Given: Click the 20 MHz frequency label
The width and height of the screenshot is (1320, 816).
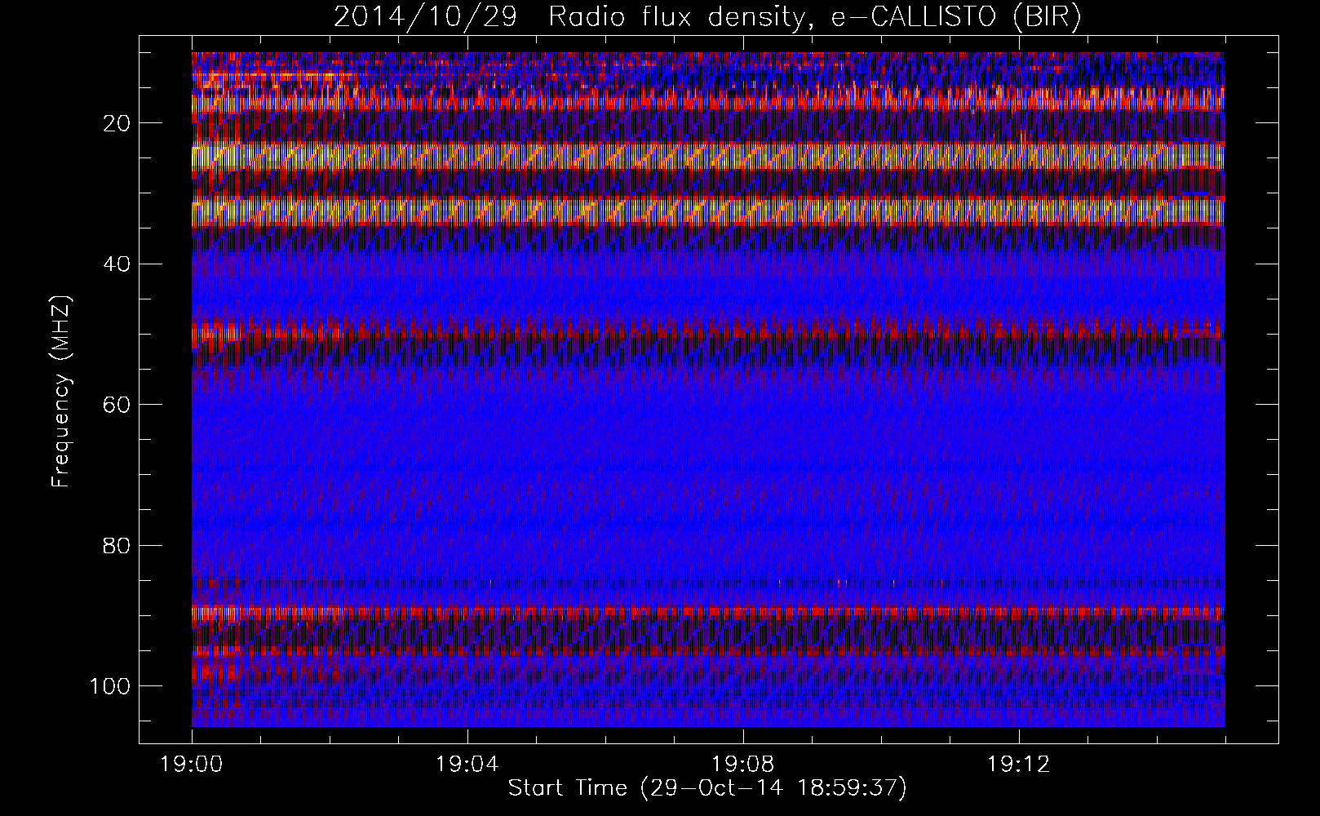Looking at the screenshot, I should pos(117,123).
